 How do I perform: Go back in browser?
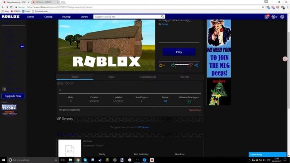[3, 7]
